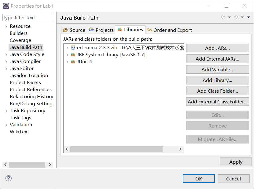The width and height of the screenshot is (254, 189).
Task: Expand the eclemma-2.3.3.zip entry
Action: point(67,48)
